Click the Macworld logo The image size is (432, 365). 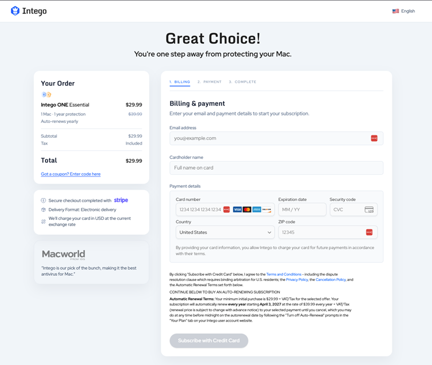click(x=64, y=254)
